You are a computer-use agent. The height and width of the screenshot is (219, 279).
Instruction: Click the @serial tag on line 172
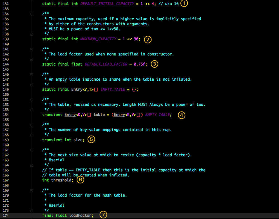pyautogui.click(x=56, y=205)
